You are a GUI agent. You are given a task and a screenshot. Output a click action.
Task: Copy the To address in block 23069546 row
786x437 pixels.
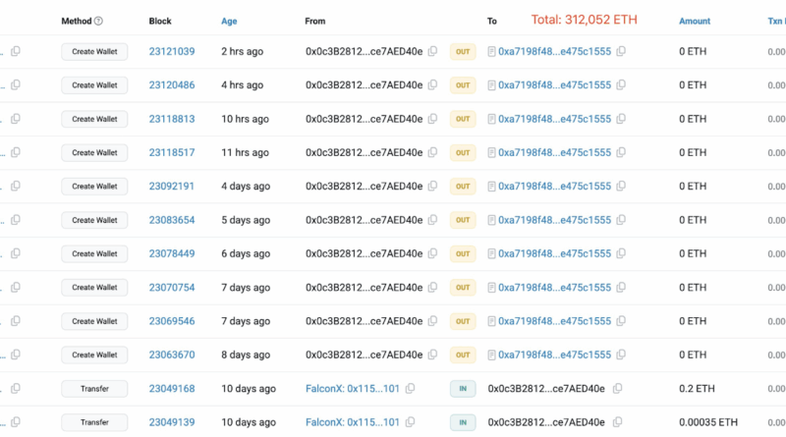pyautogui.click(x=621, y=321)
